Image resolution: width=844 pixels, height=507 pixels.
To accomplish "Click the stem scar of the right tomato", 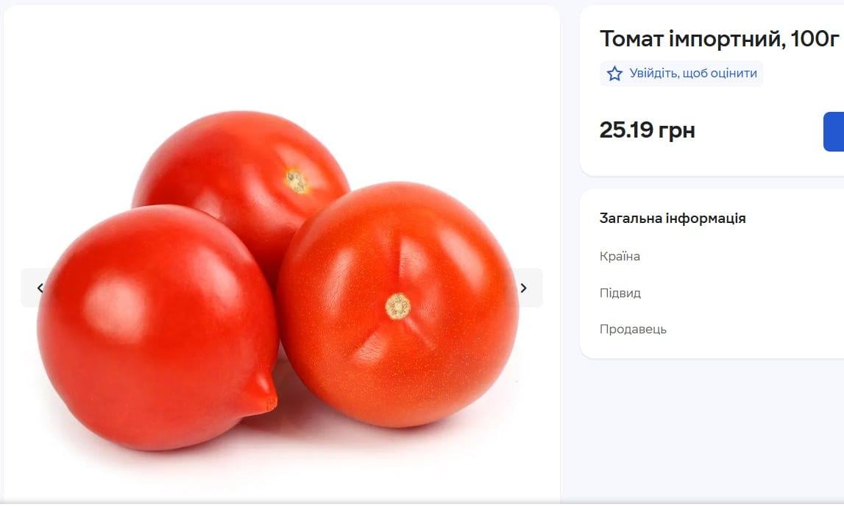I will tap(398, 306).
